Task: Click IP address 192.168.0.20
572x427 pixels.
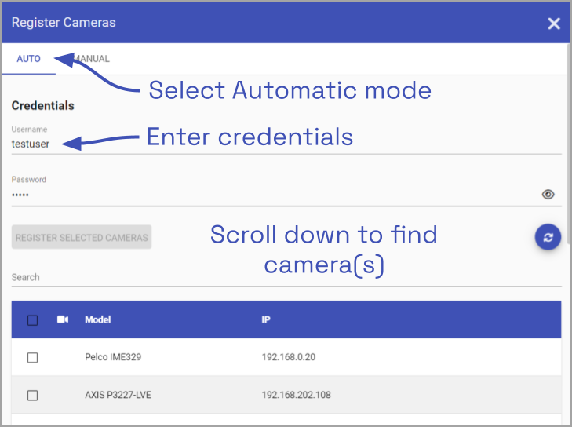Action: tap(288, 357)
